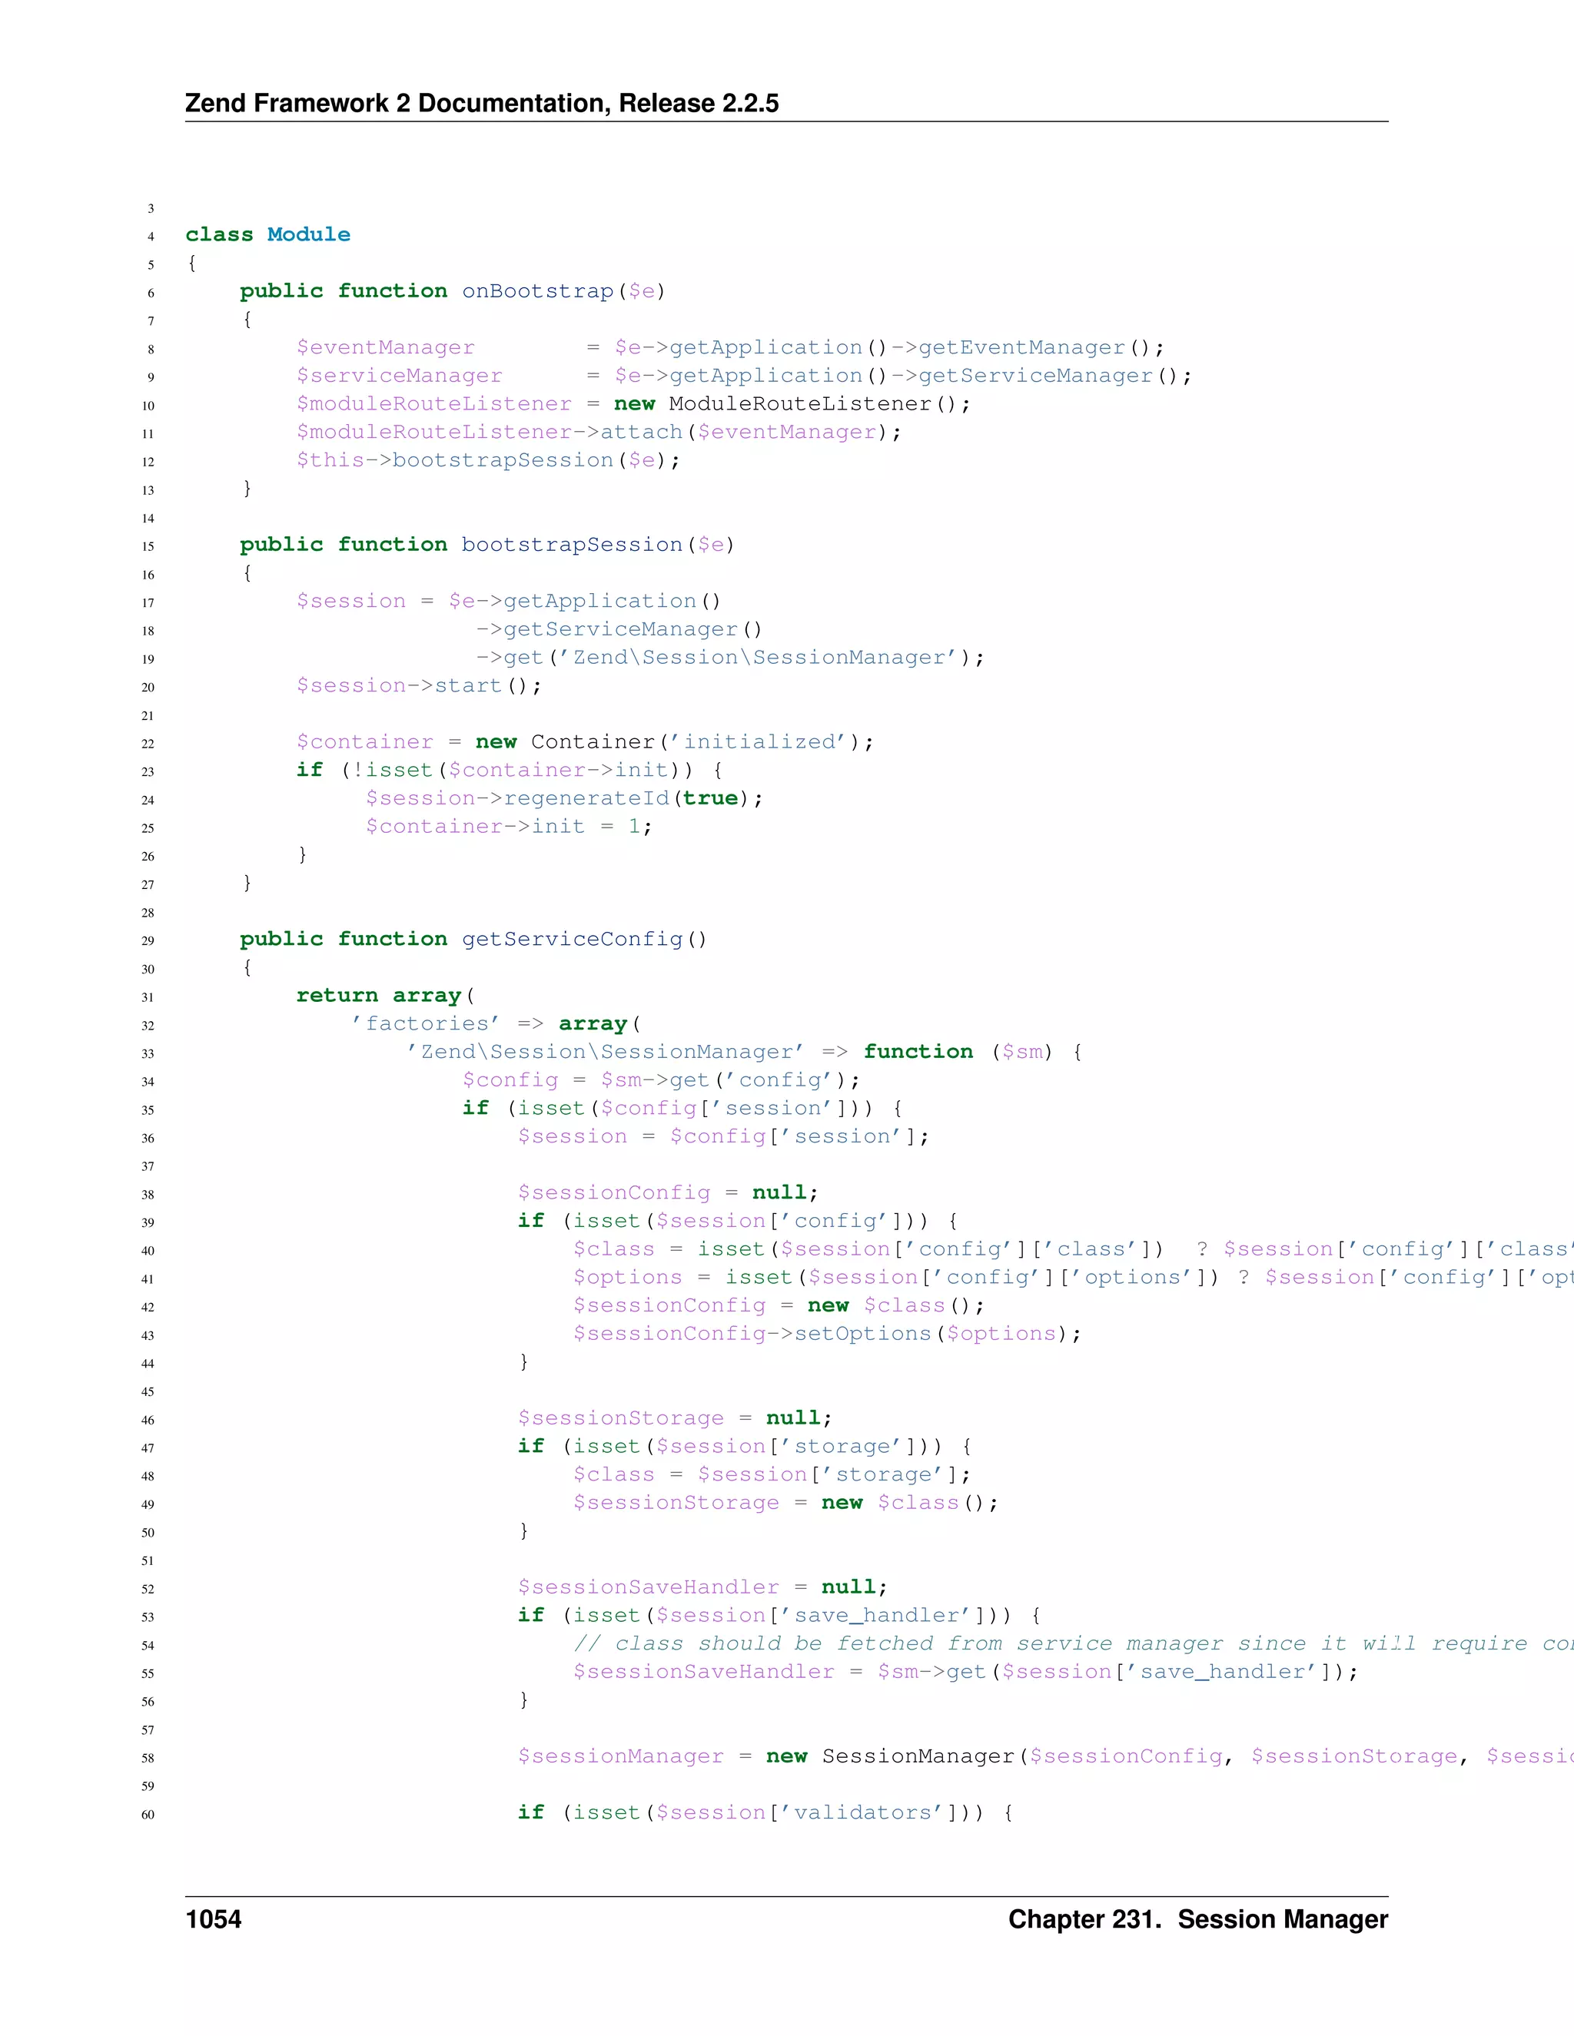Click "'Zend\Session\SessionManager' => function ($sm) {" on line 33
This screenshot has width=1574, height=2036.
(x=744, y=1052)
